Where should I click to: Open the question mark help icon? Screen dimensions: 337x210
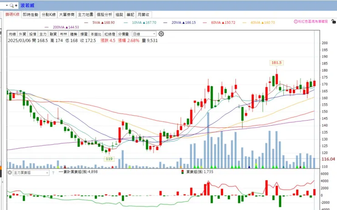tap(53, 173)
